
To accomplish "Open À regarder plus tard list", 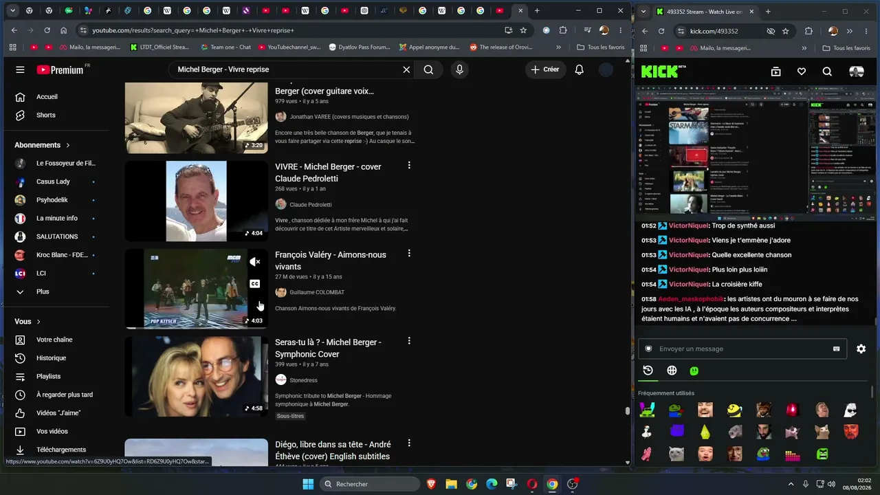I will click(x=56, y=395).
